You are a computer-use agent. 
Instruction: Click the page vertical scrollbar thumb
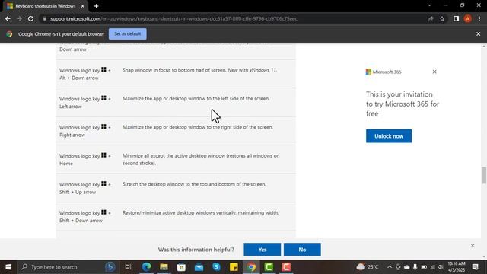tap(484, 175)
